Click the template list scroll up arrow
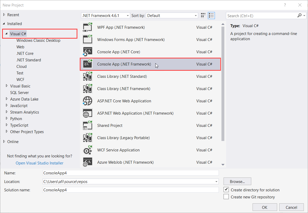The image size is (308, 213). coord(223,24)
